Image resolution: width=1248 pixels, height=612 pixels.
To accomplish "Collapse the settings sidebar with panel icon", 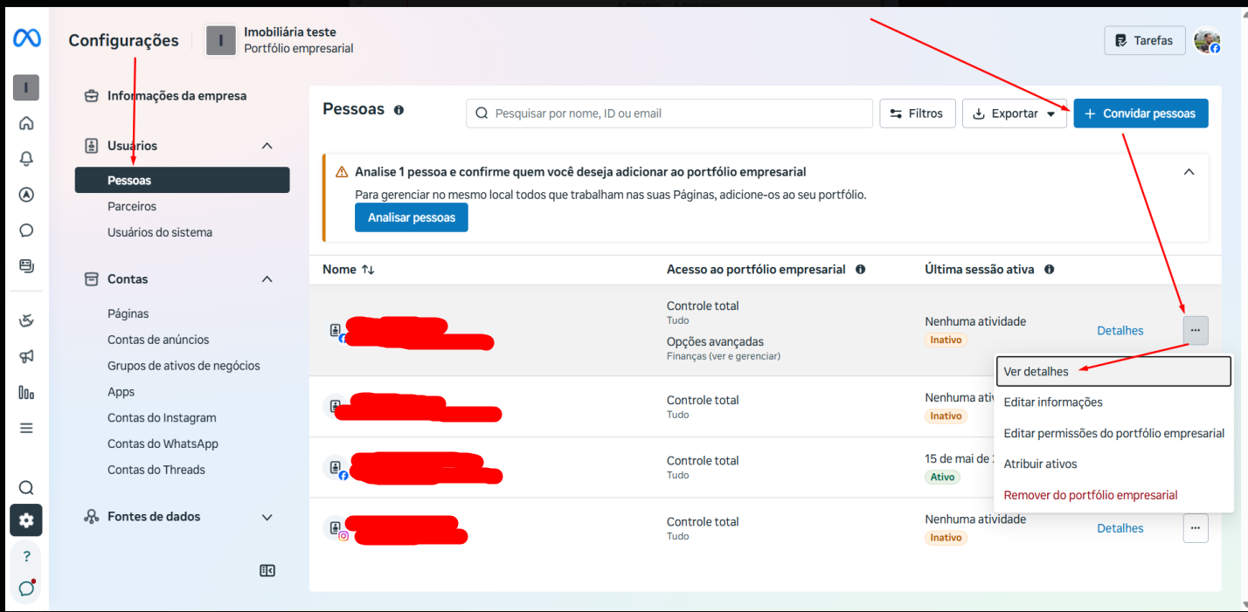I will [267, 570].
